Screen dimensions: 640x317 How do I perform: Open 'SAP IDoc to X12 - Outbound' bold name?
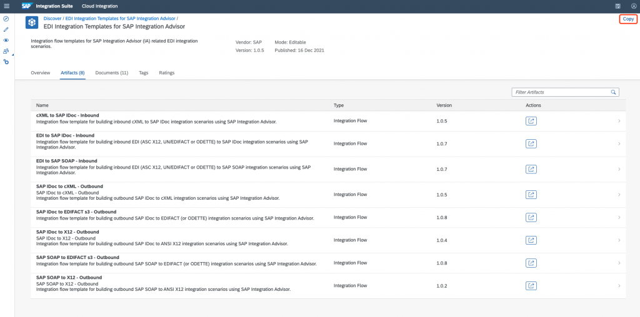tap(67, 232)
